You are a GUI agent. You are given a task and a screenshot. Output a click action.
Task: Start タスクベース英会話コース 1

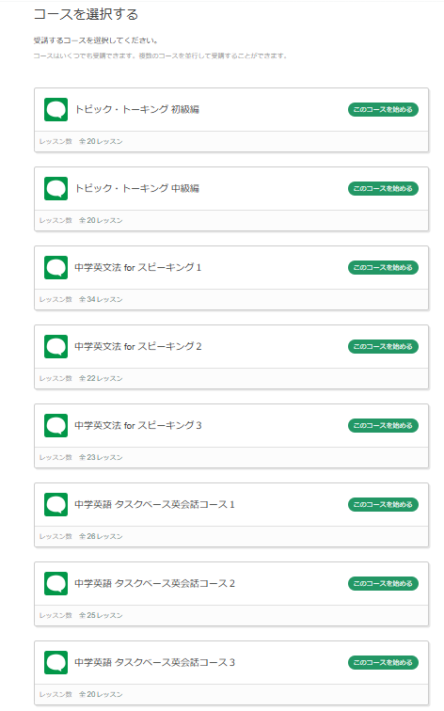pyautogui.click(x=383, y=505)
